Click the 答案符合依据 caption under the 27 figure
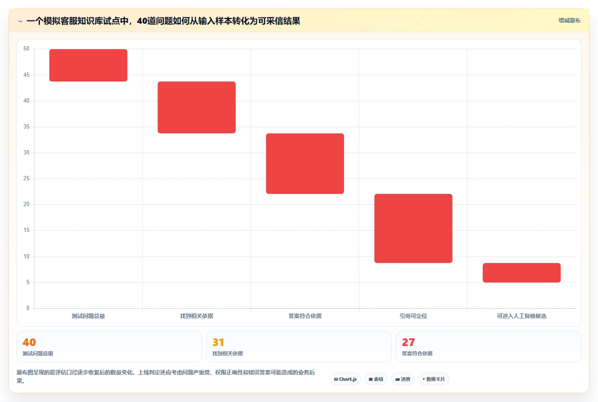 click(417, 353)
